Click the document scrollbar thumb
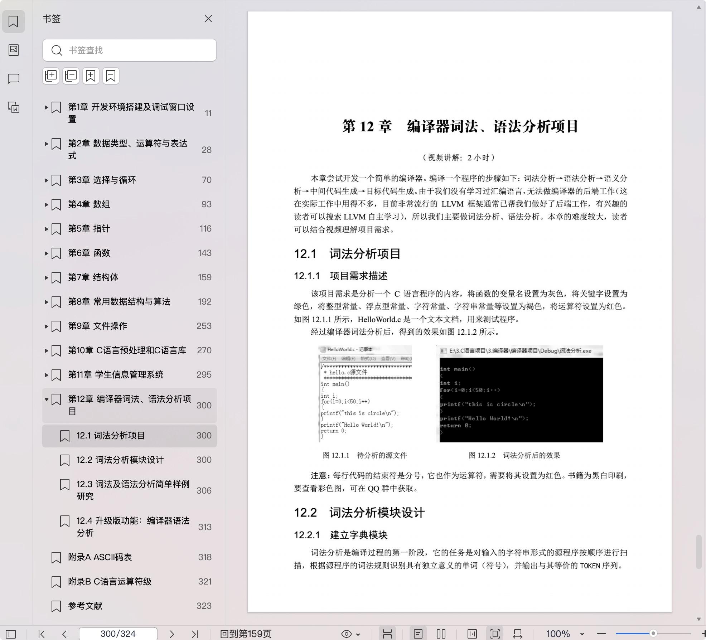This screenshot has height=640, width=706. pos(698,552)
